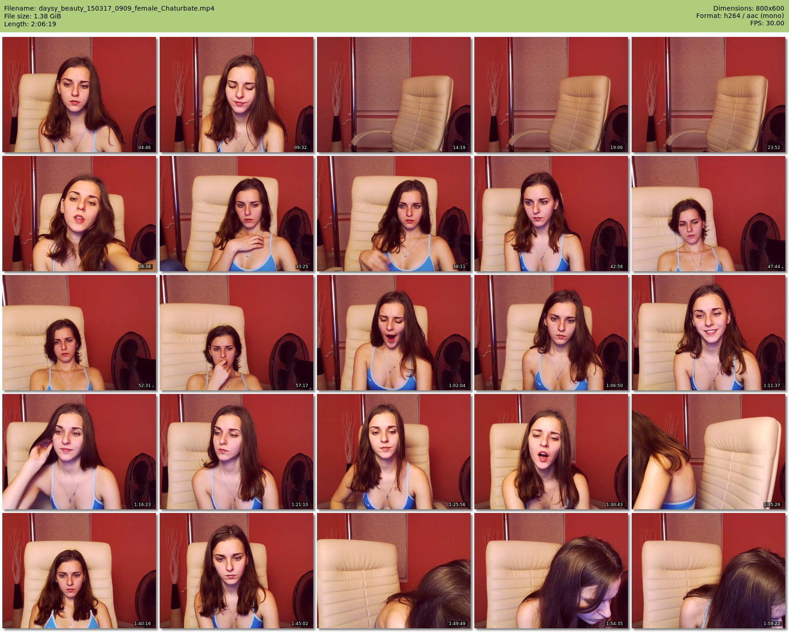Screen dimensions: 789x632
Task: Click the FPS 30.00 text
Action: (x=767, y=23)
